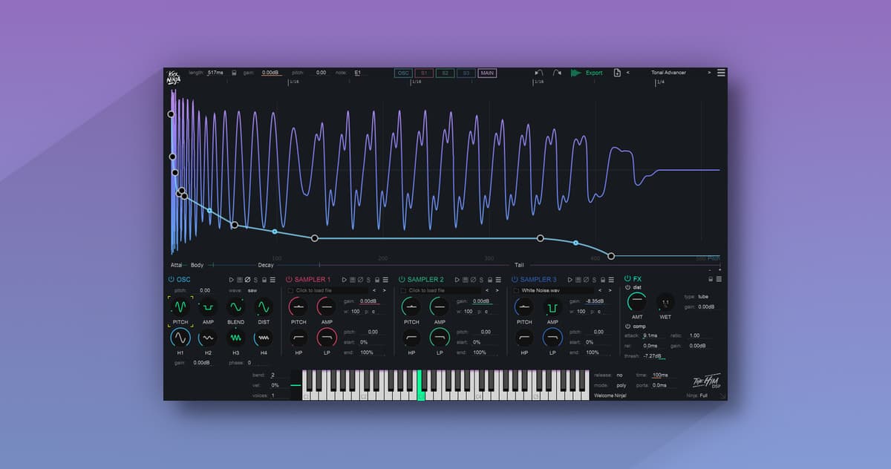Open the hamburger menu at top right

[721, 73]
